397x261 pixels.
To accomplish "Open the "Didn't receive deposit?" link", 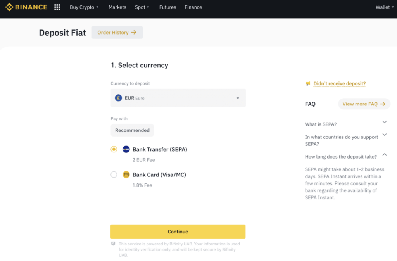I will (x=339, y=84).
